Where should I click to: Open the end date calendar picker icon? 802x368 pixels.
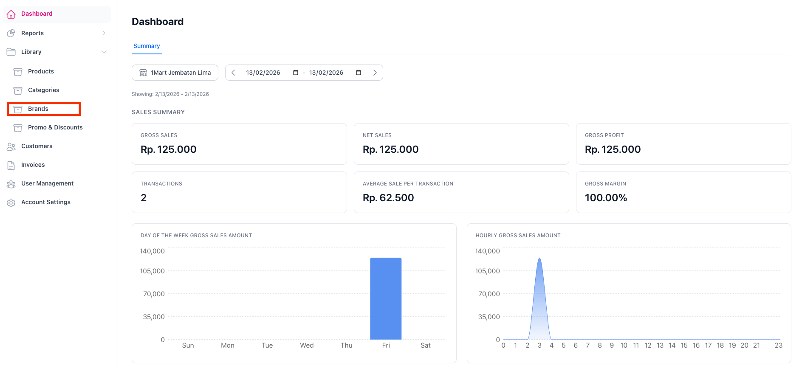[x=359, y=73]
